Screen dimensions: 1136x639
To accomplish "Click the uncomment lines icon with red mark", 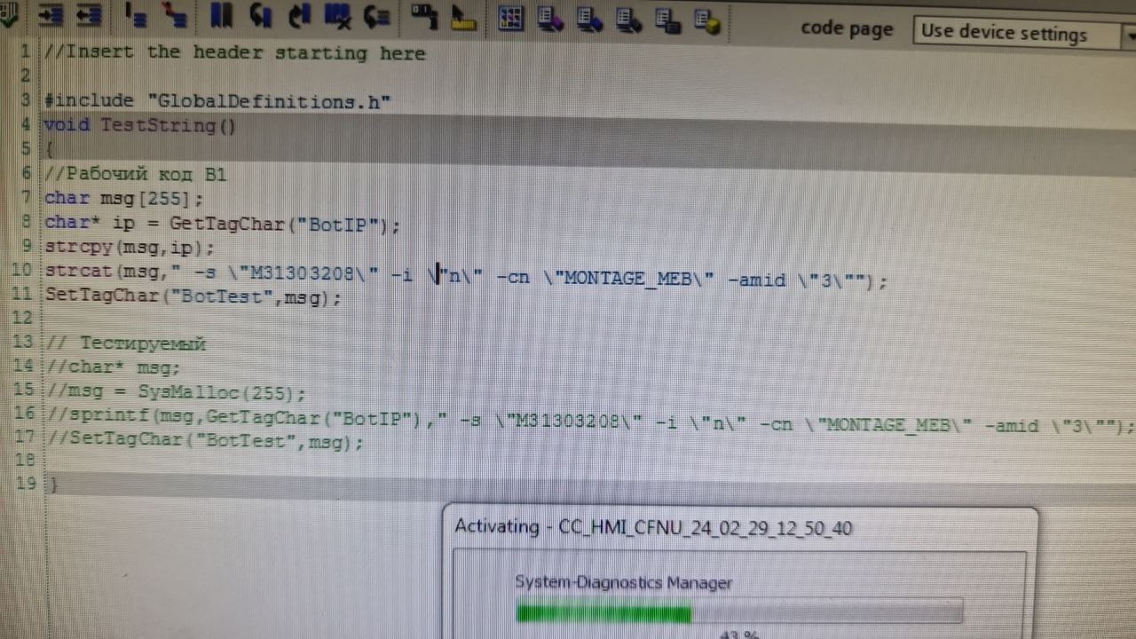I will 175,16.
